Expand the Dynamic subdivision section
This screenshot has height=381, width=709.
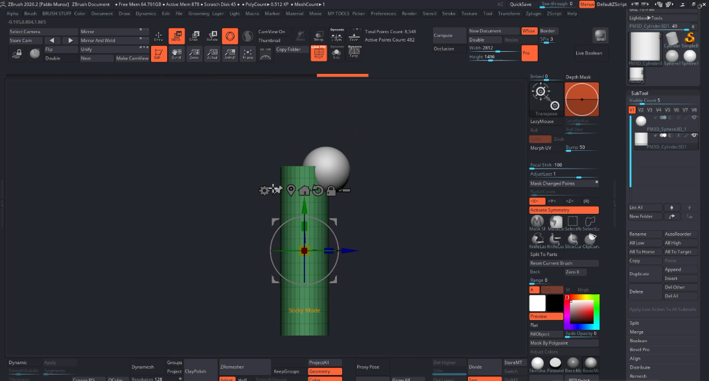point(18,362)
